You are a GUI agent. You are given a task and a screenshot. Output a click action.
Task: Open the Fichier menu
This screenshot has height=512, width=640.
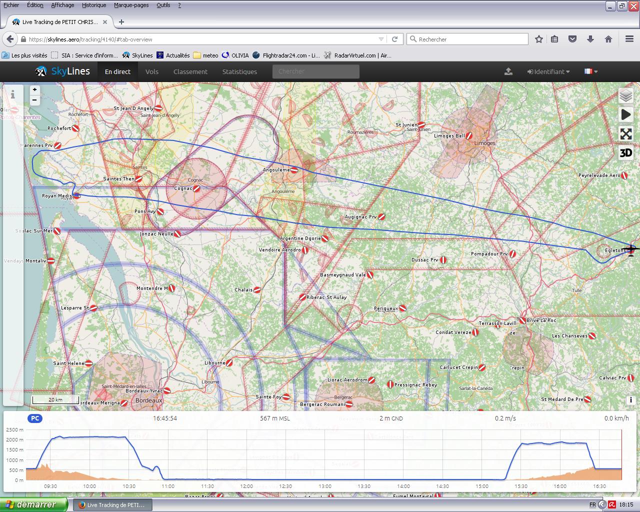(11, 5)
